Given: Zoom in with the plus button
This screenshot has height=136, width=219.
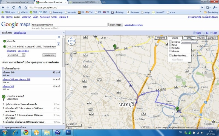Looking at the screenshot, I should pos(71,59).
